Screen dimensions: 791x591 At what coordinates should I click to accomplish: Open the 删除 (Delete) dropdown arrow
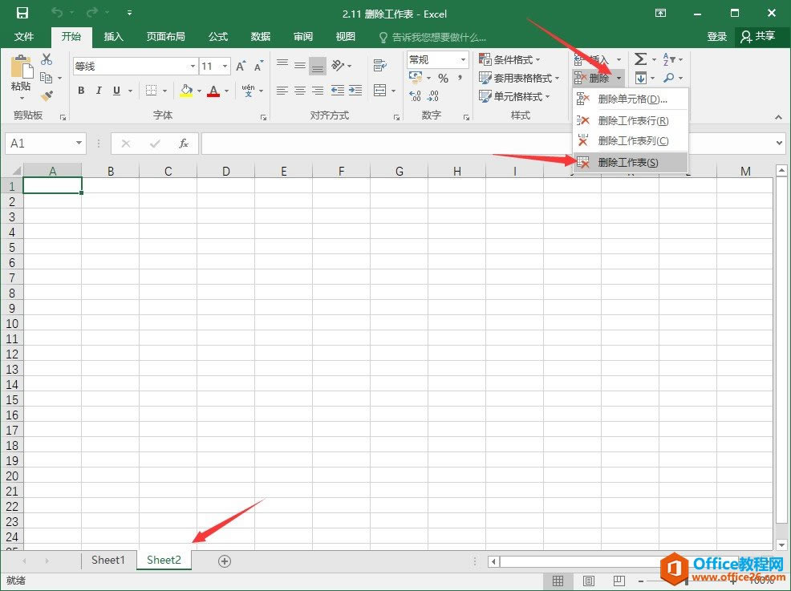(619, 78)
